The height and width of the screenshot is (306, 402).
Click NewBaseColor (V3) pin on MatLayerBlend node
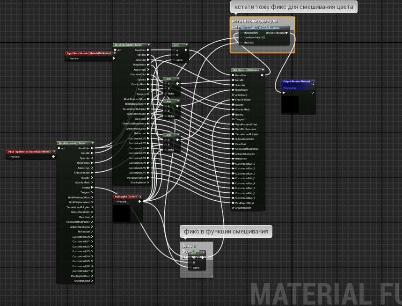241,37
